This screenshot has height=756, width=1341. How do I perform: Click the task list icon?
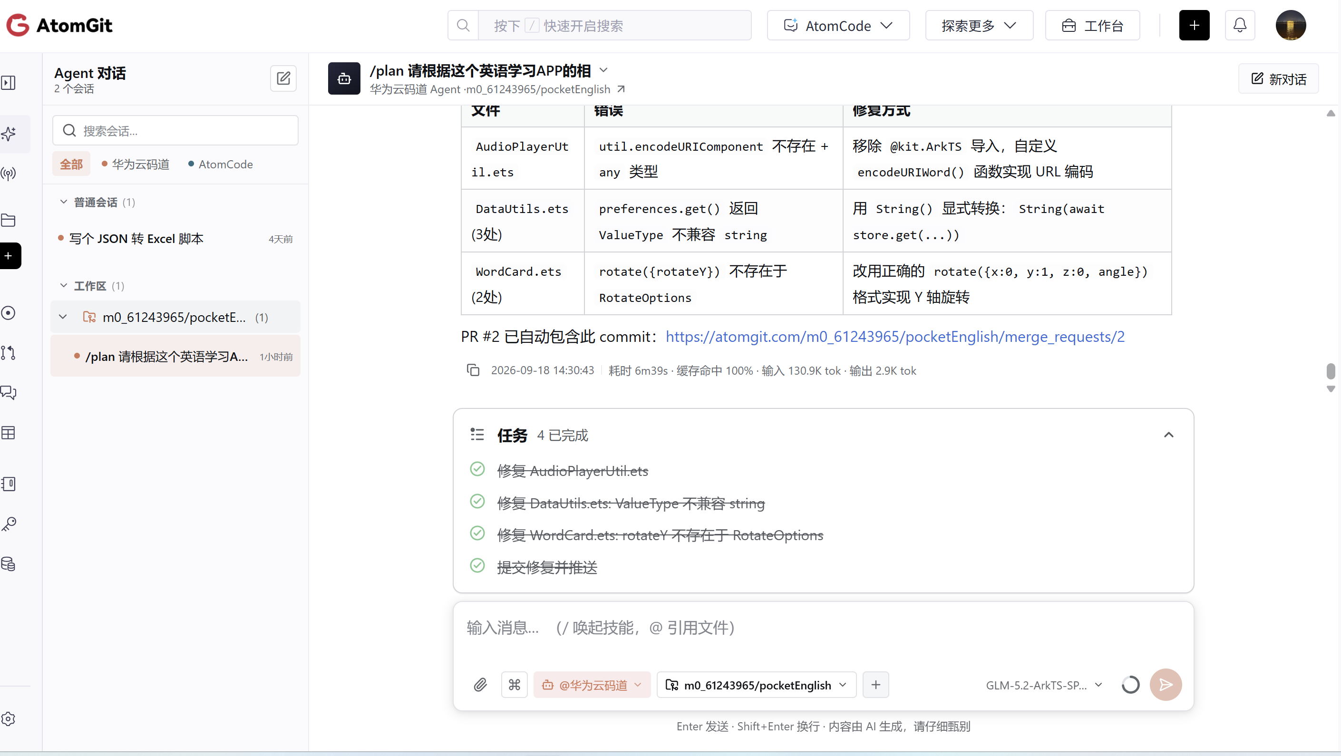(x=477, y=434)
